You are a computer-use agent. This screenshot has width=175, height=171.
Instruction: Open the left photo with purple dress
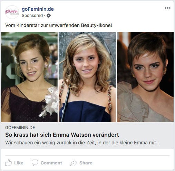(x=29, y=77)
